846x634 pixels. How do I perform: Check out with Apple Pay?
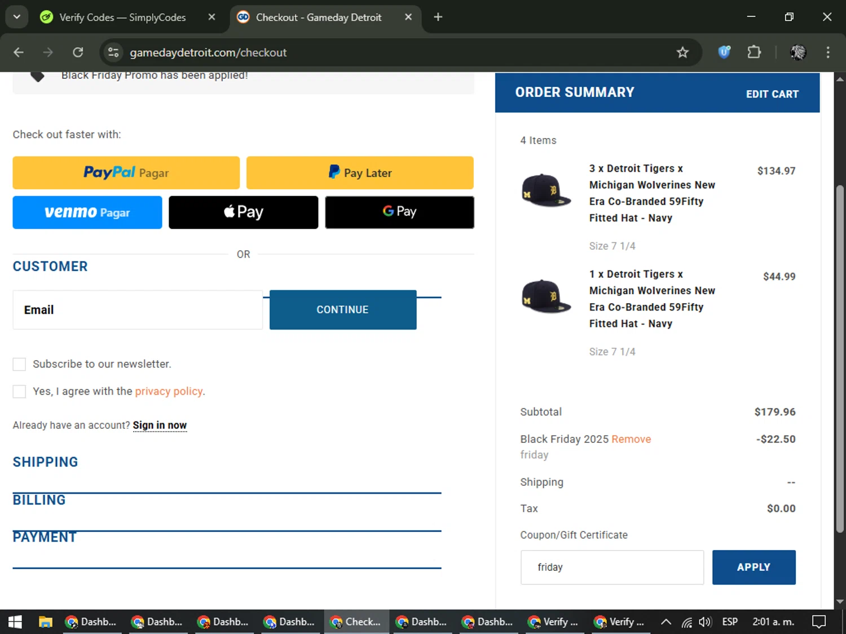coord(243,212)
